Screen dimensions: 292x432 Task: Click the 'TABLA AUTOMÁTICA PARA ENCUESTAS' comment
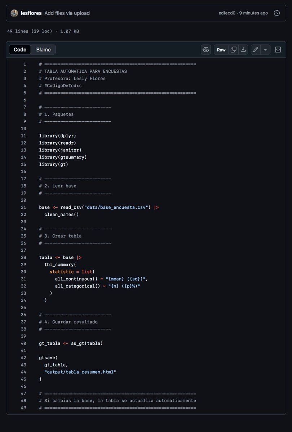pyautogui.click(x=83, y=71)
